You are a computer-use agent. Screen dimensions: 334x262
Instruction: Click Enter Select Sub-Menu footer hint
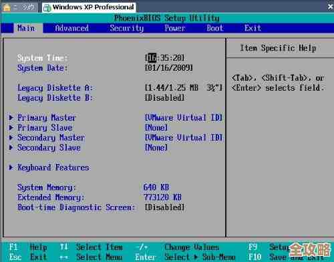[185, 257]
